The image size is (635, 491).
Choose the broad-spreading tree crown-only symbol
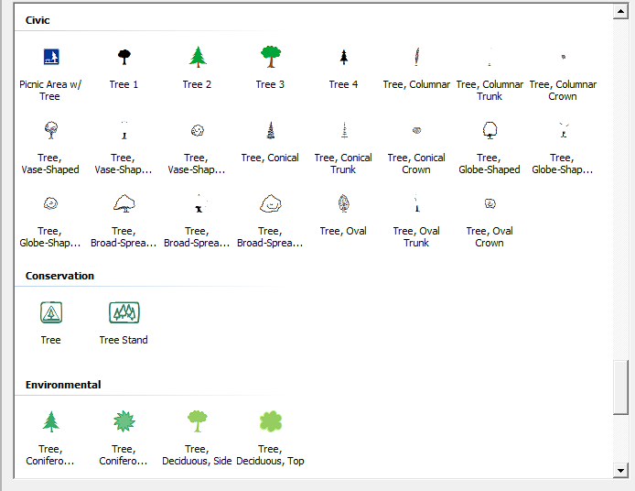[x=271, y=203]
